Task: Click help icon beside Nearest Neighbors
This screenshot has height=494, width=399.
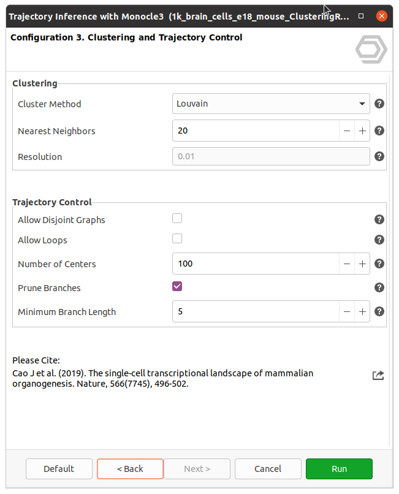Action: [x=379, y=131]
